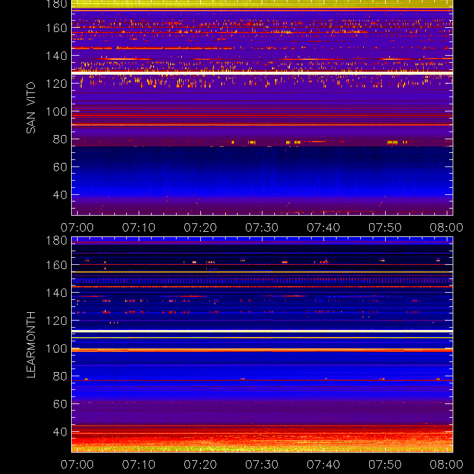Select the 140 frequency label on San Vito plot
This screenshot has width=474, height=474.
tap(56, 56)
